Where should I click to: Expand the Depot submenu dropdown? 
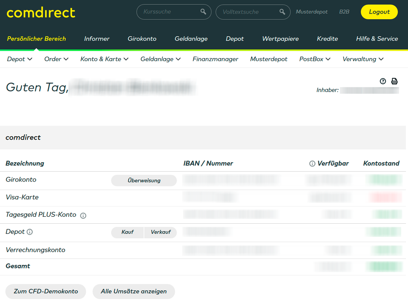click(x=20, y=59)
